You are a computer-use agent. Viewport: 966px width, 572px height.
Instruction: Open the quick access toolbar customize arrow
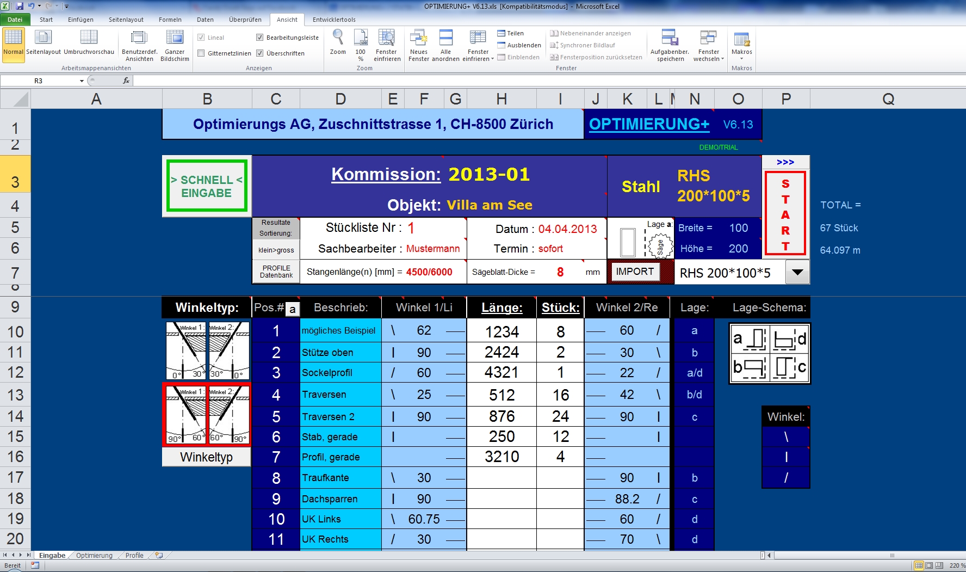(66, 7)
